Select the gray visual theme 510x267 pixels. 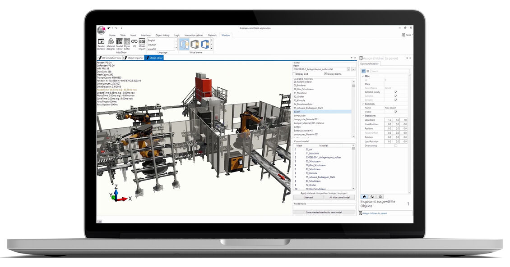(x=195, y=44)
